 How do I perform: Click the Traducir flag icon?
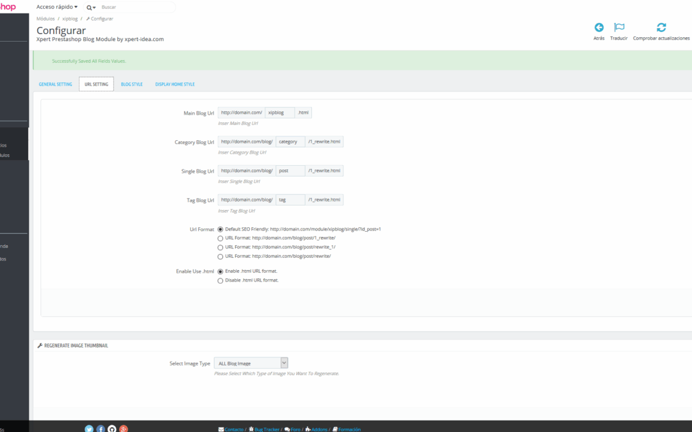pos(619,28)
